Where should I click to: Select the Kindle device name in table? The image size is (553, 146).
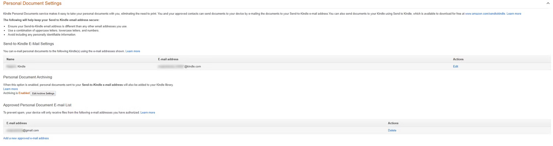click(16, 67)
